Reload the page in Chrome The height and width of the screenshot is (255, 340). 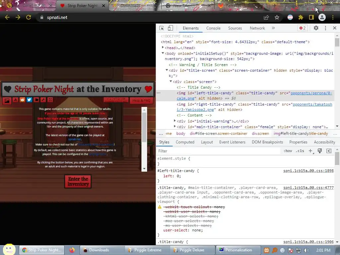click(x=29, y=17)
